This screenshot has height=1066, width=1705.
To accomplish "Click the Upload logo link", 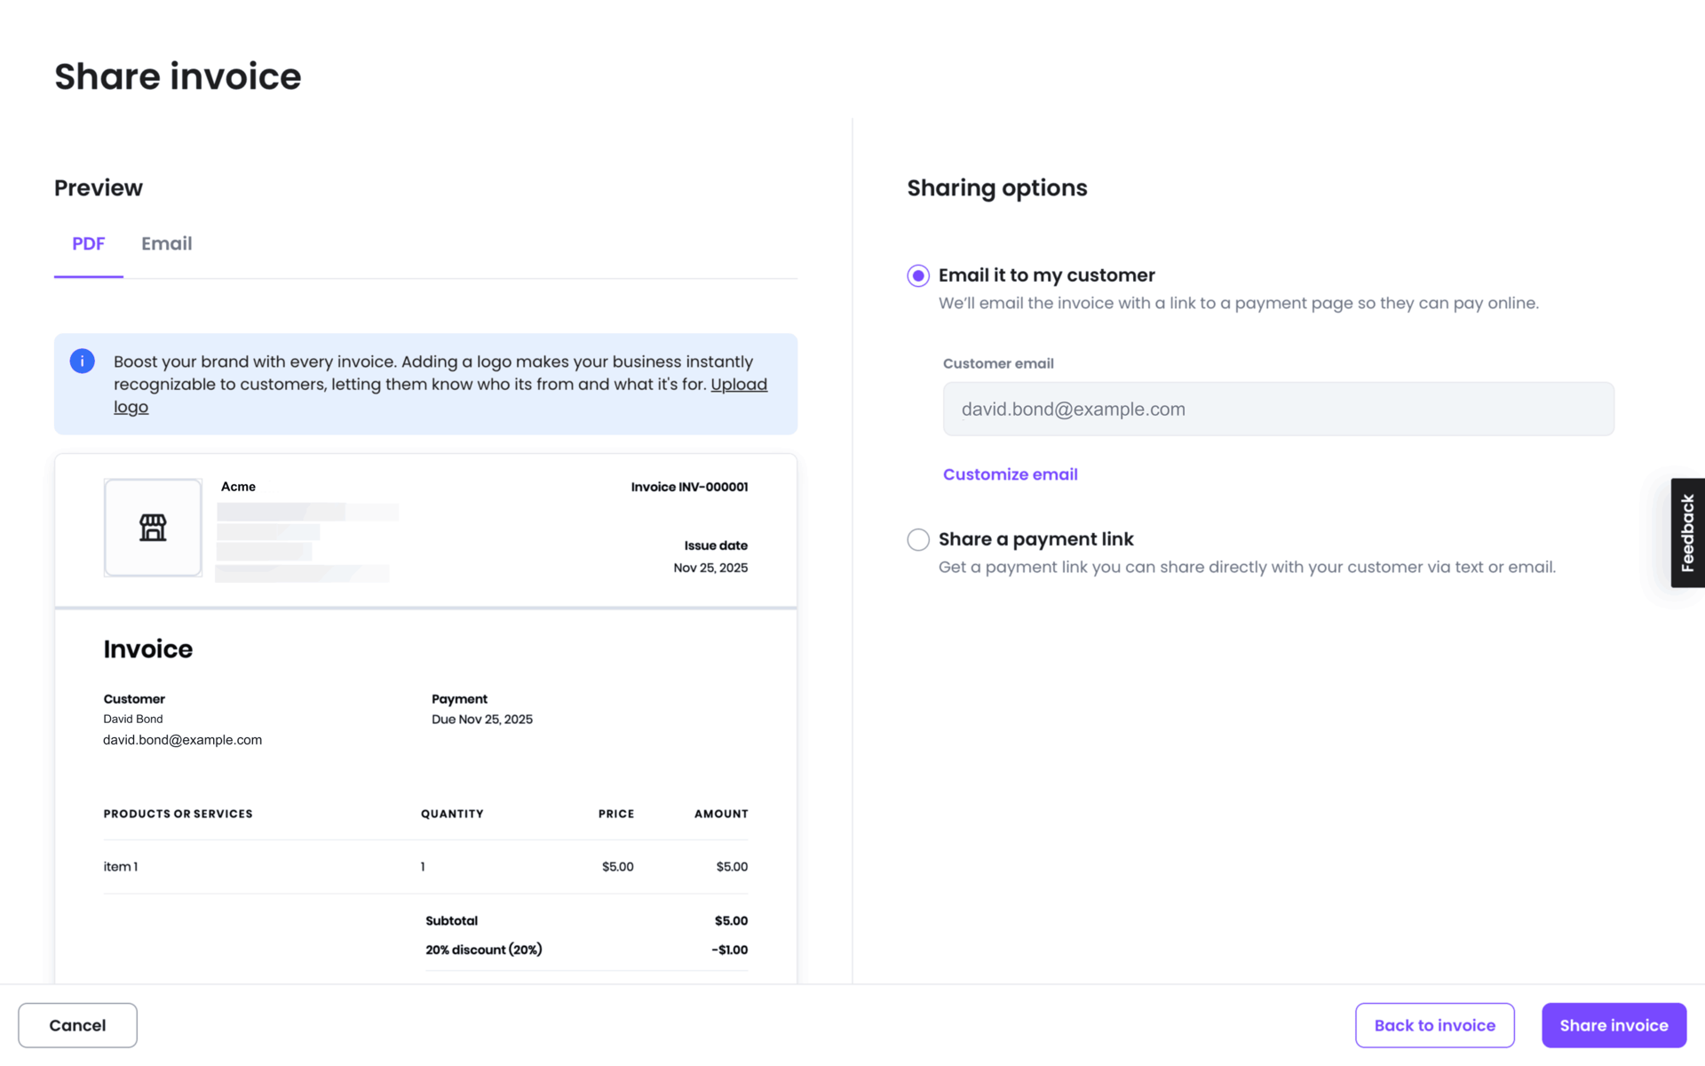I will click(x=739, y=385).
